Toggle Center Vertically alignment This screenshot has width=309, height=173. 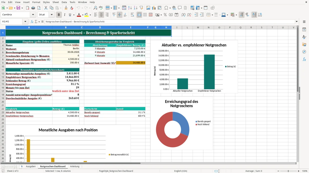(x=119, y=15)
